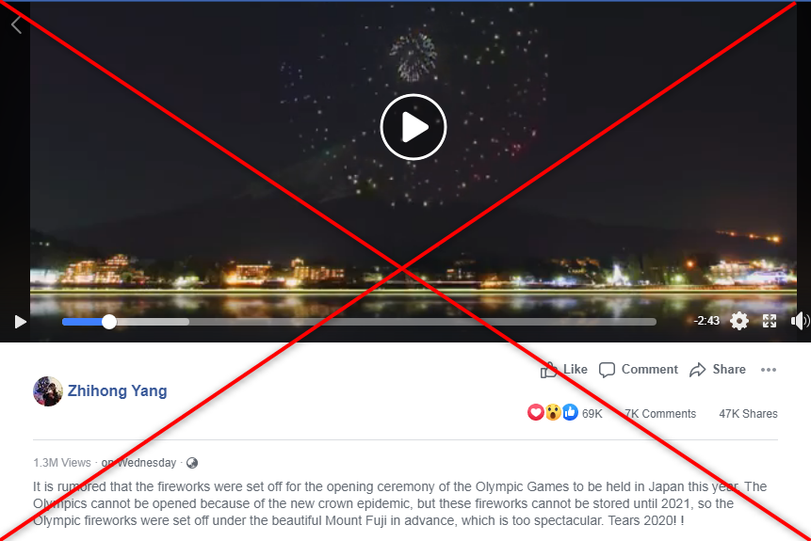Click the wow reaction emoji icon
The image size is (811, 541).
[553, 412]
